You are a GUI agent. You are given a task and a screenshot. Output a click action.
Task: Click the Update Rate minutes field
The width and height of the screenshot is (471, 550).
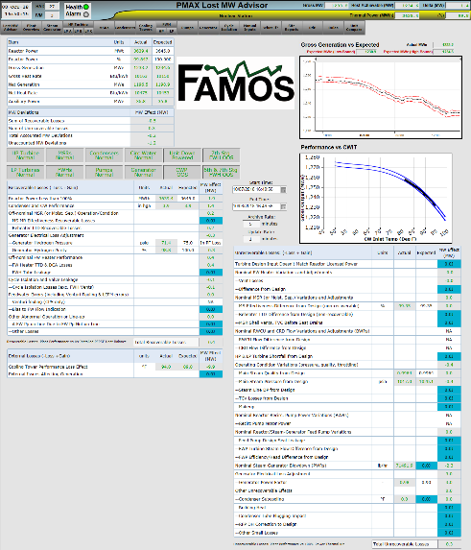pyautogui.click(x=251, y=239)
